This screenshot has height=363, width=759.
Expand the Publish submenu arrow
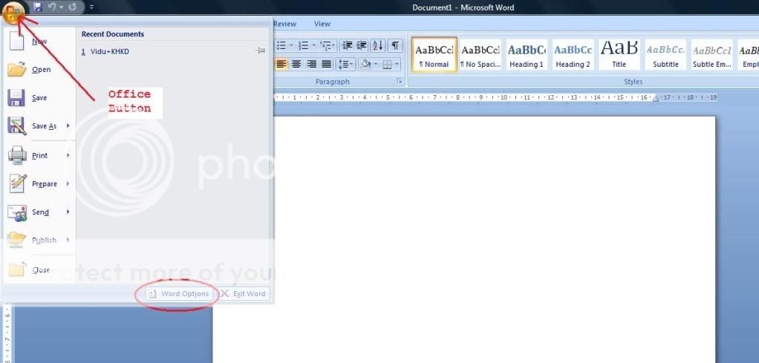pos(68,240)
